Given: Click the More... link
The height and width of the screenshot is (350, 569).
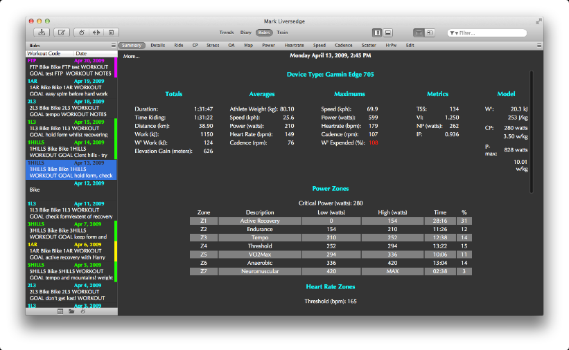Looking at the screenshot, I should tap(132, 57).
